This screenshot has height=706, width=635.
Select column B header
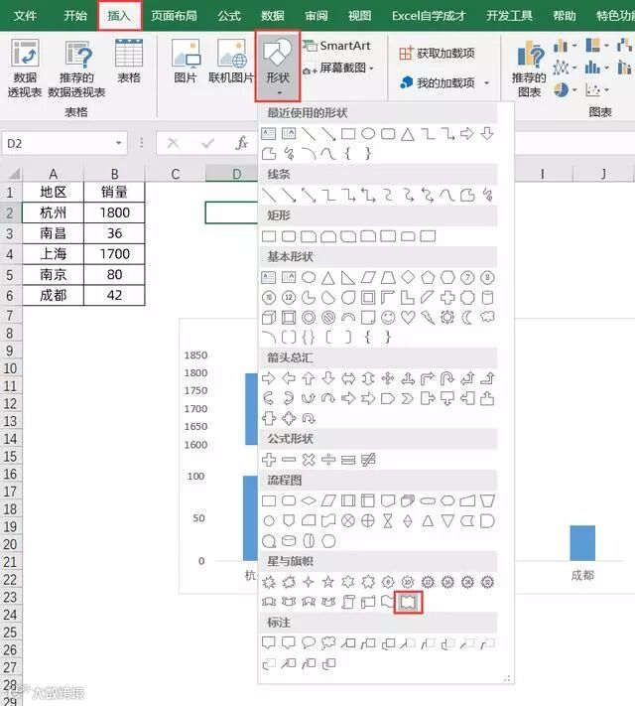click(x=114, y=174)
